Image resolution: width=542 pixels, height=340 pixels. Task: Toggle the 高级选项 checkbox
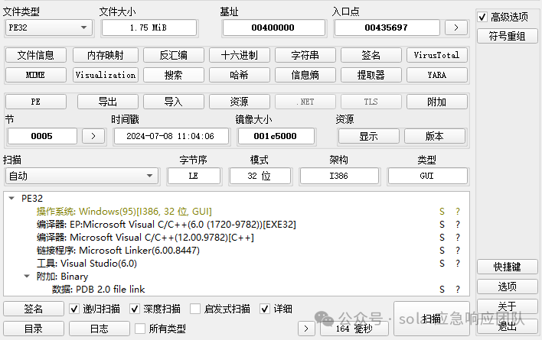tap(482, 17)
